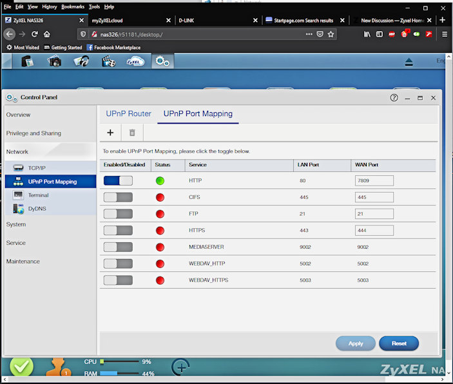Viewport: 453px width, 384px height.
Task: Open page actions three-dot menu
Action: (309, 34)
